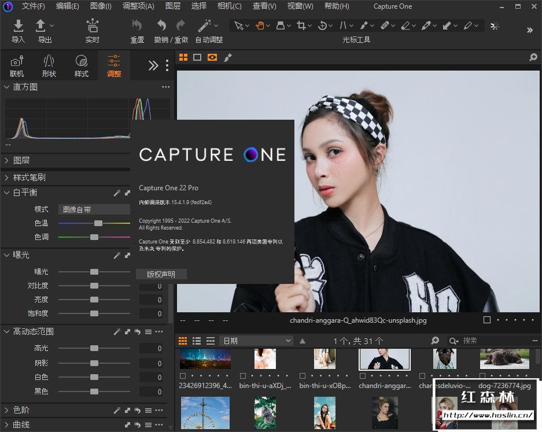Click the Copyright Notice (版权声明) button
The height and width of the screenshot is (432, 542).
point(161,274)
